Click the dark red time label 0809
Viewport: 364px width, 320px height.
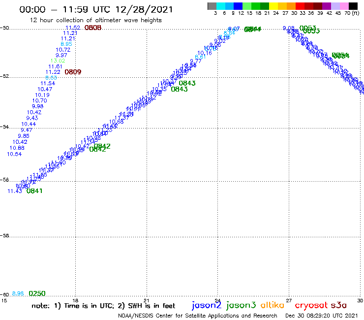(x=73, y=72)
